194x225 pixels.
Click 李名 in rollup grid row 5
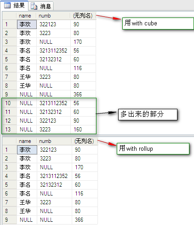click(x=27, y=185)
